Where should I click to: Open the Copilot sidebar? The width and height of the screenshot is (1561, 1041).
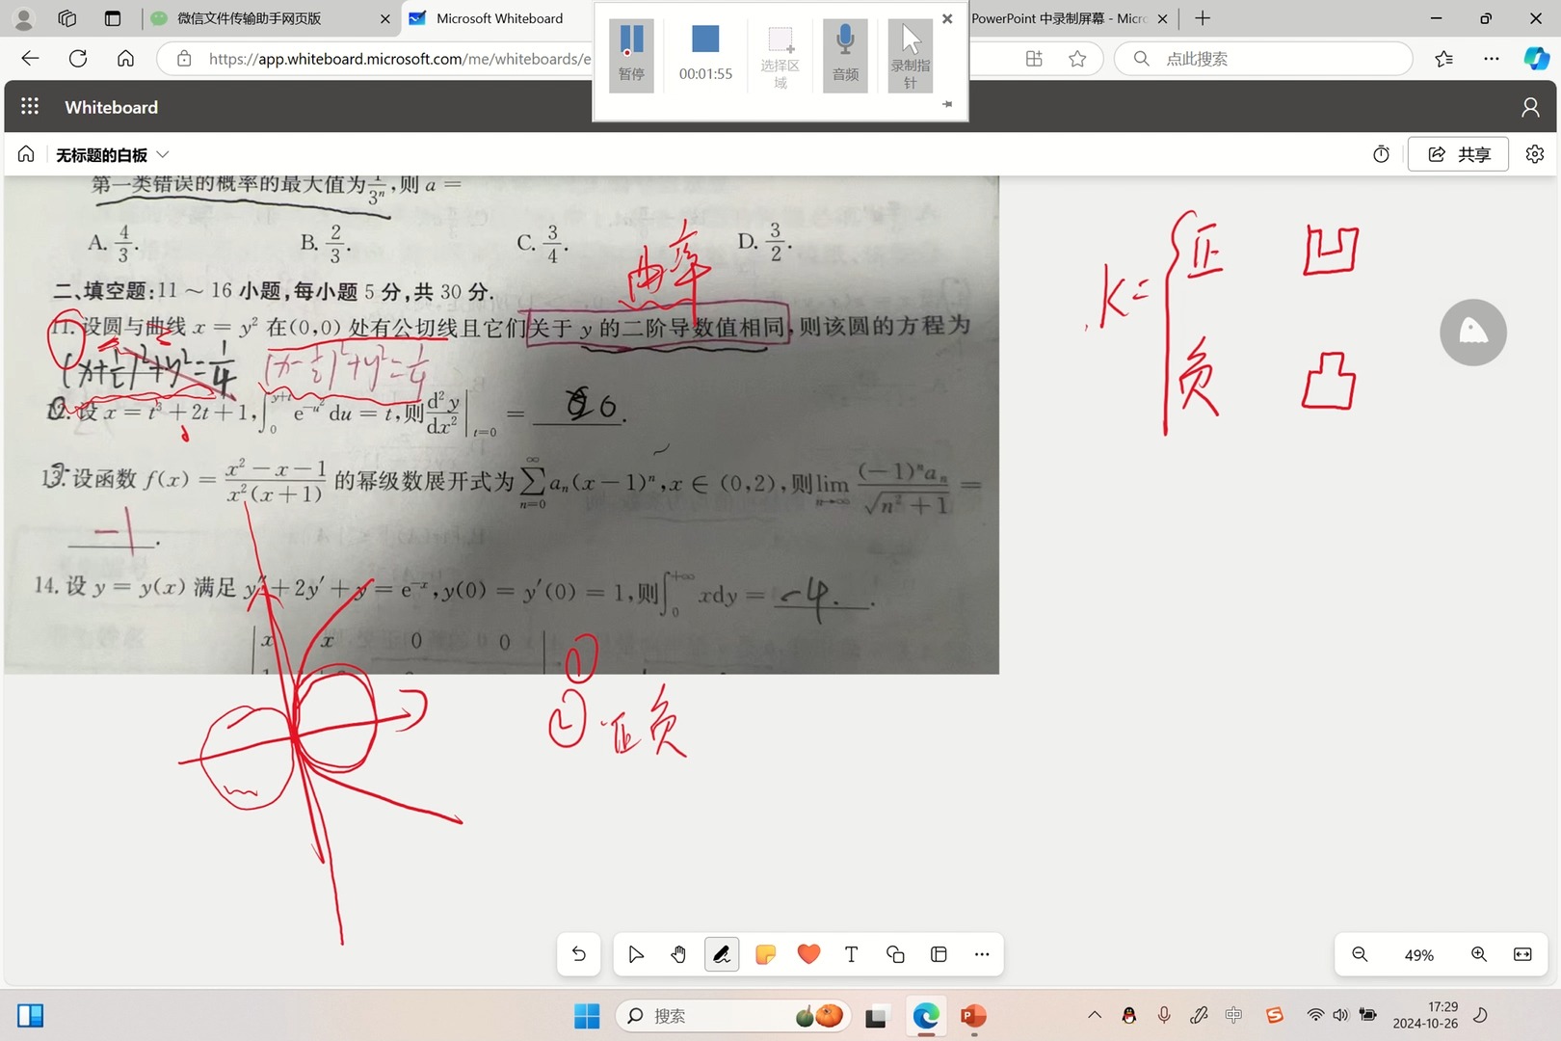coord(1536,59)
